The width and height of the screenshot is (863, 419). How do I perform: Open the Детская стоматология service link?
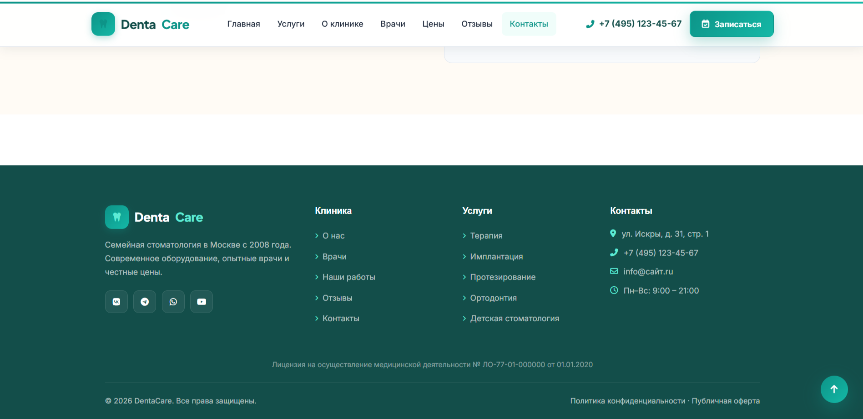point(515,319)
